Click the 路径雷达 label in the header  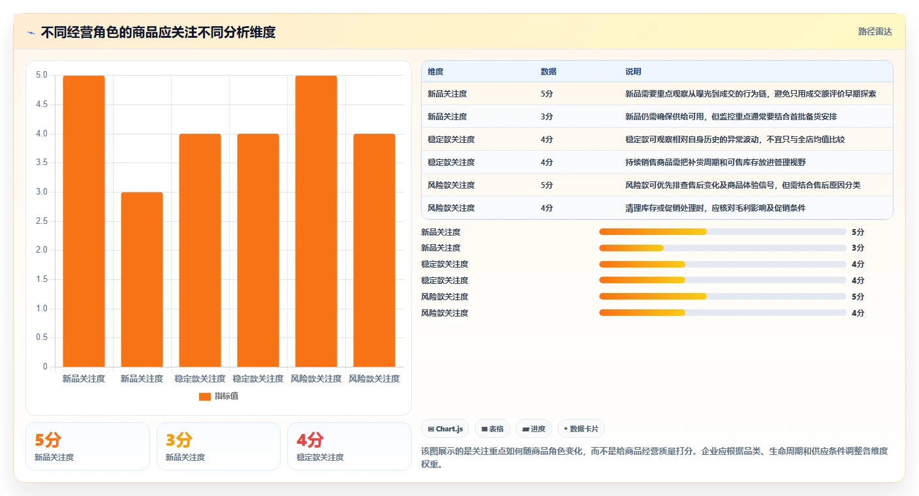[x=875, y=31]
